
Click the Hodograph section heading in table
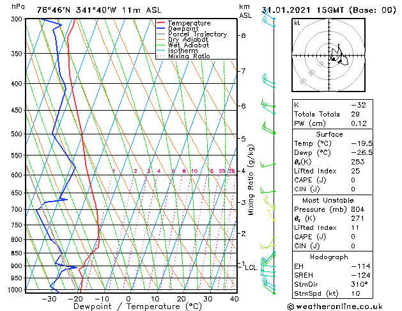[329, 257]
